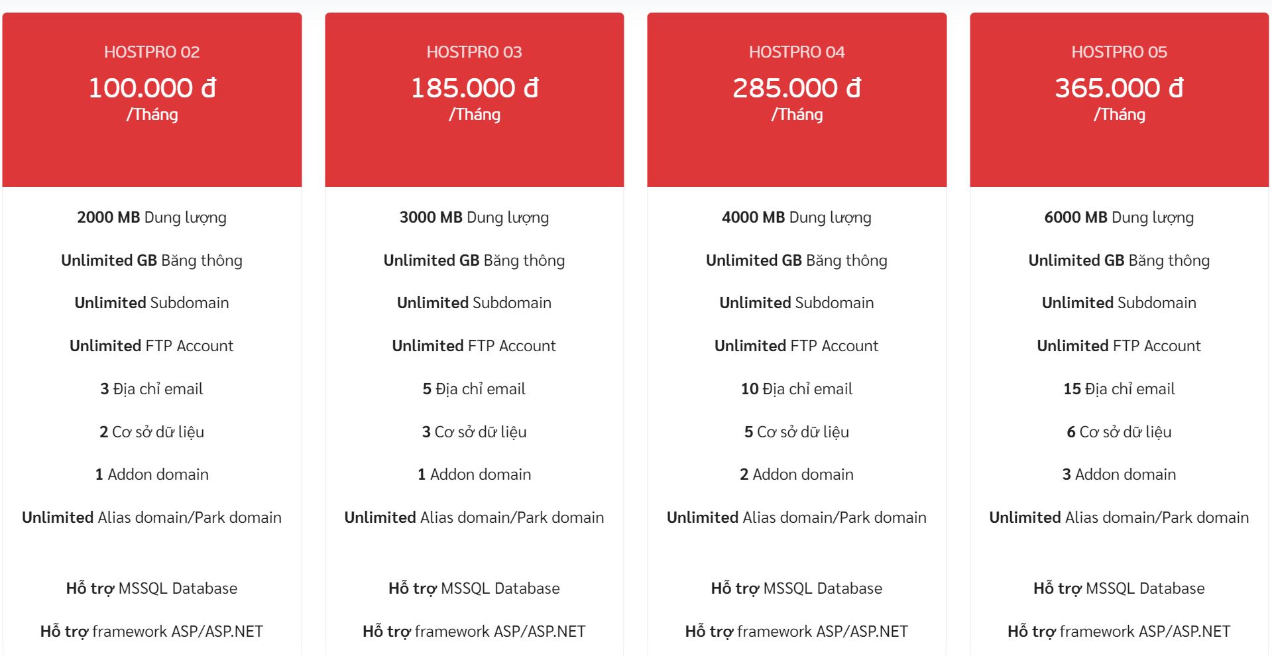Click the 6 Cơ sở dữ liệu row
The height and width of the screenshot is (656, 1272).
[x=1119, y=432]
